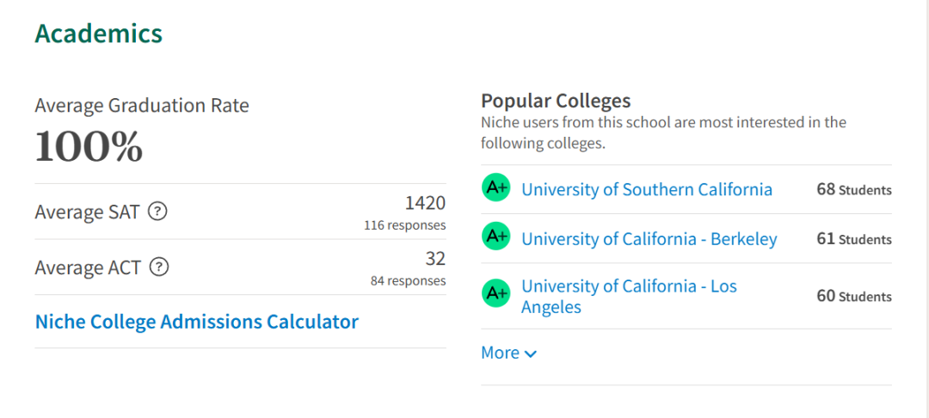
Task: Click the A+ badge for UCLA
Action: click(x=496, y=294)
